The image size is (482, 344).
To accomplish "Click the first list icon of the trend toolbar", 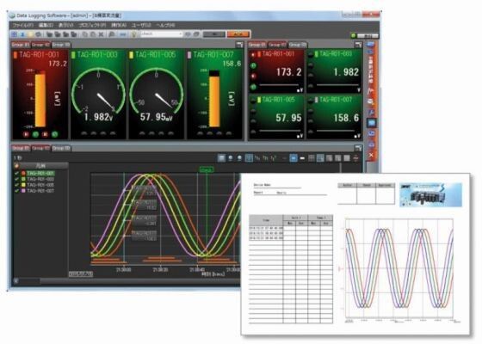I will point(221,158).
